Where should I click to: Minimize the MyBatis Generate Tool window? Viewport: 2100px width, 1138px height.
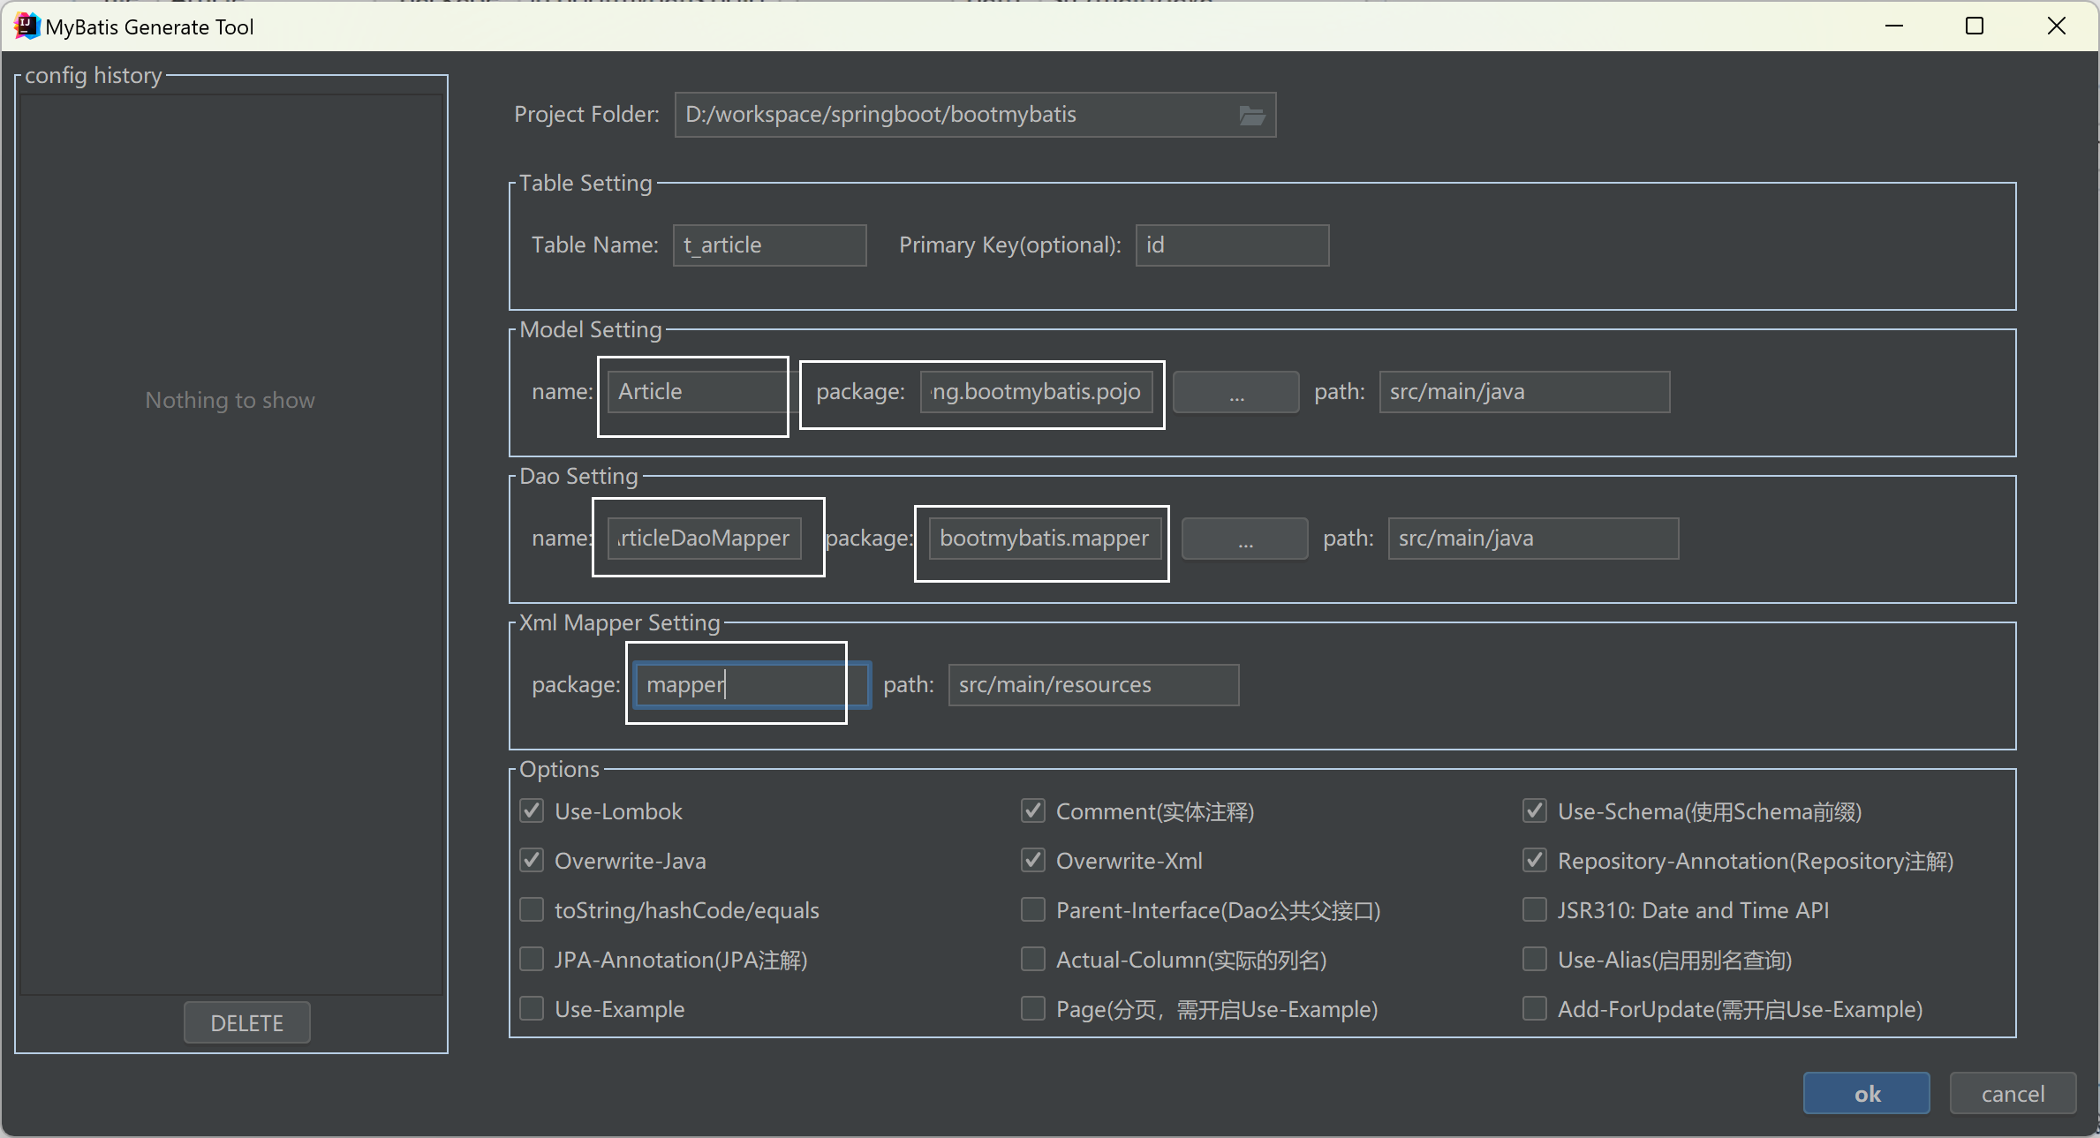(x=1894, y=26)
